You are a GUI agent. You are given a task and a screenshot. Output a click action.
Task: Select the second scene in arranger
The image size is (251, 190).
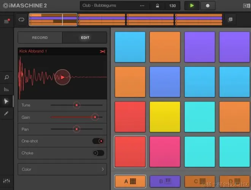(x=102, y=19)
